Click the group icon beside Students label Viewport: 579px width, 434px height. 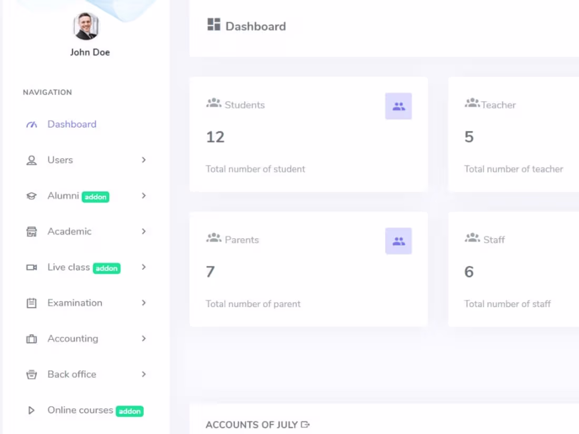214,103
